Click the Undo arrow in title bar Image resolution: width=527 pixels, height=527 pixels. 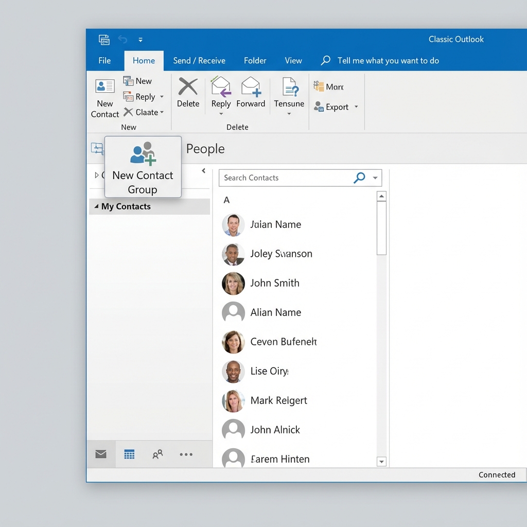tap(122, 40)
